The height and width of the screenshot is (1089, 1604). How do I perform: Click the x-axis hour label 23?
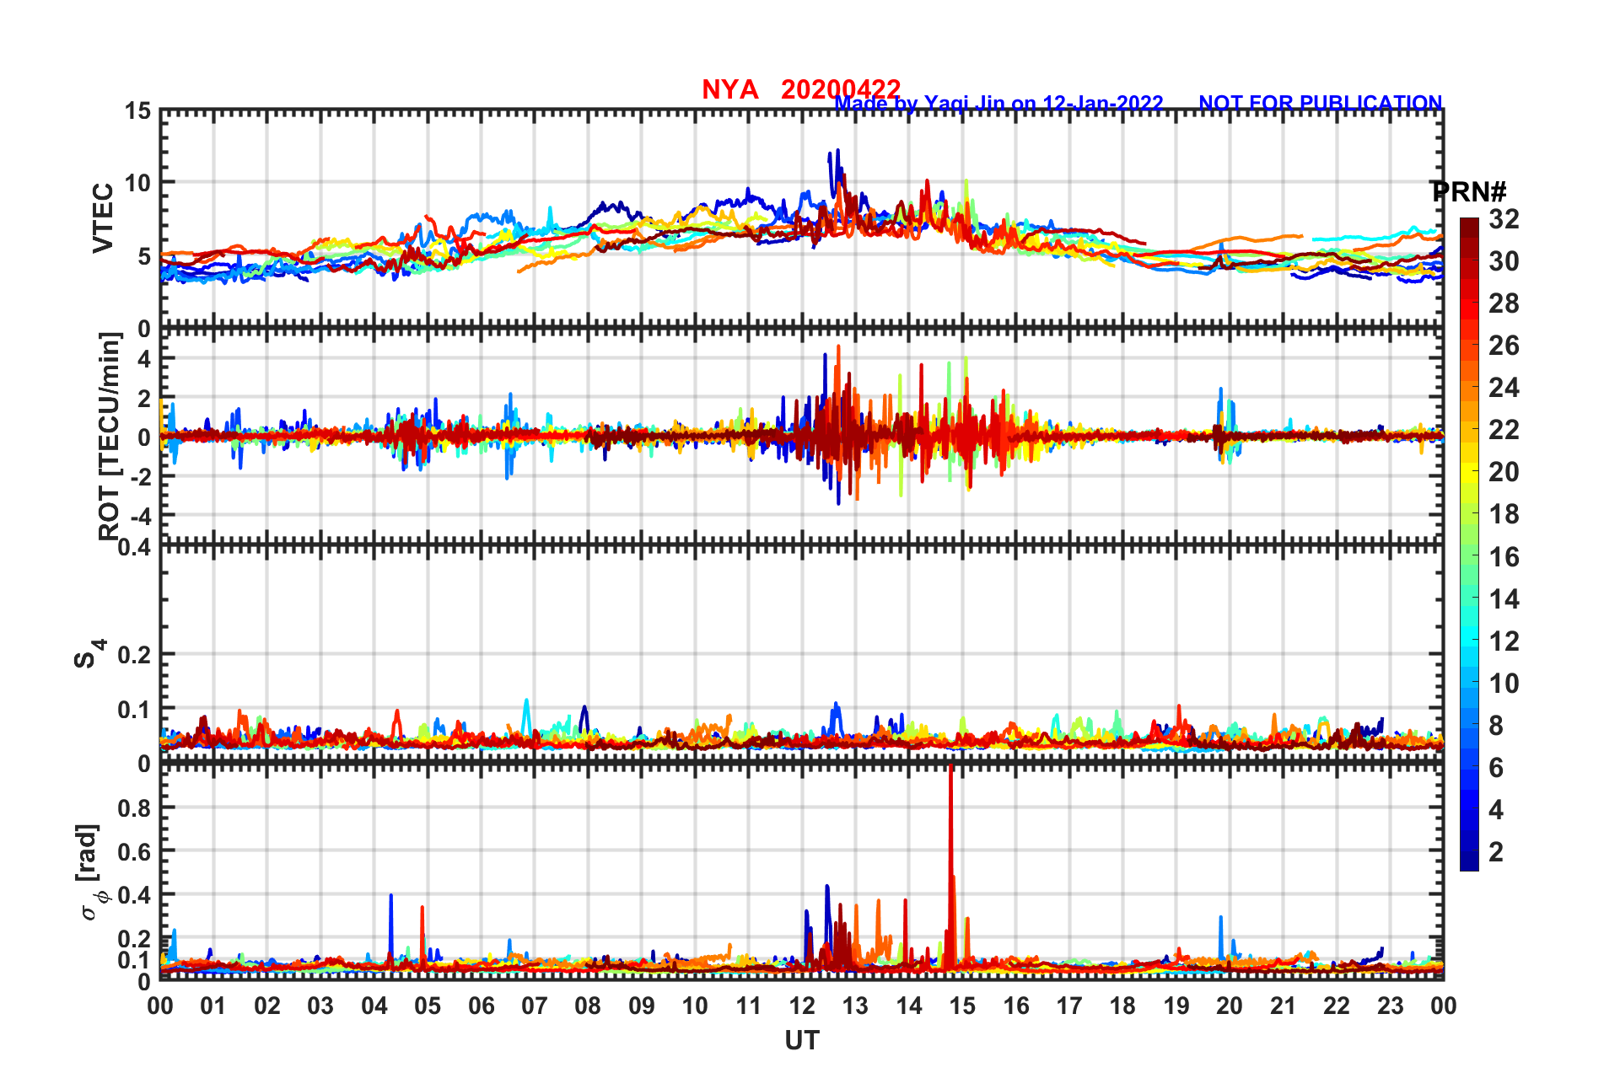[x=1391, y=1006]
